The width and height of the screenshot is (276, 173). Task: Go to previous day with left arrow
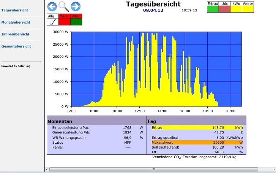click(x=52, y=6)
